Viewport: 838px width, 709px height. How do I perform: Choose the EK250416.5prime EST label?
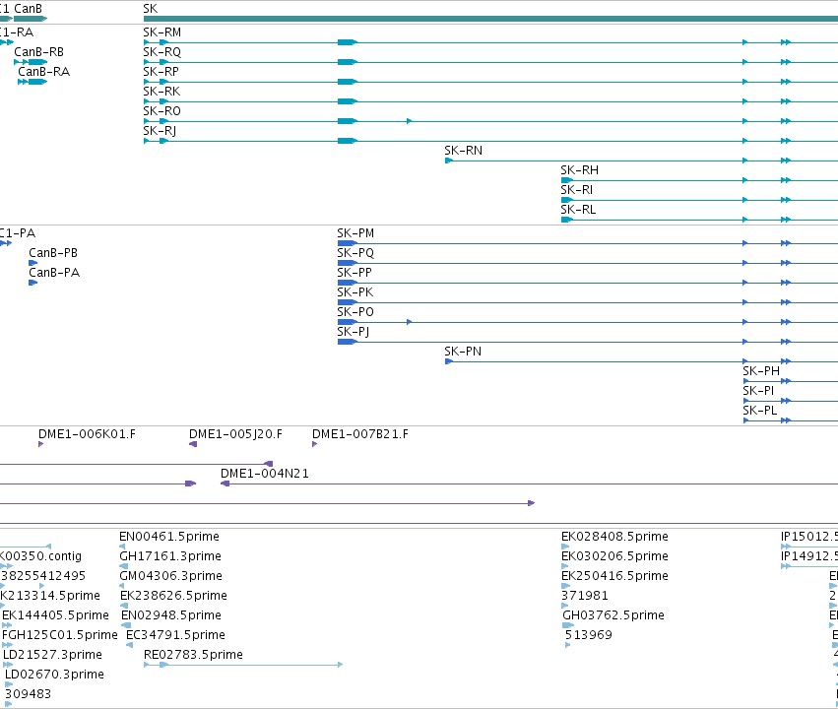coord(614,576)
